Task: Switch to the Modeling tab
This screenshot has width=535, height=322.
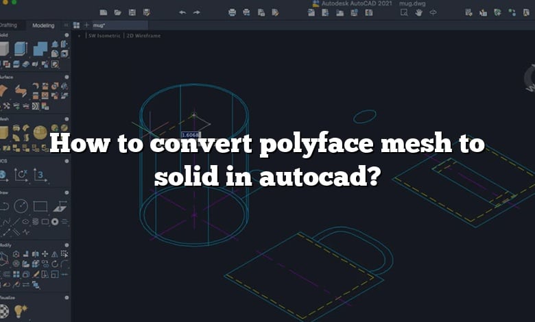Action: click(x=43, y=25)
